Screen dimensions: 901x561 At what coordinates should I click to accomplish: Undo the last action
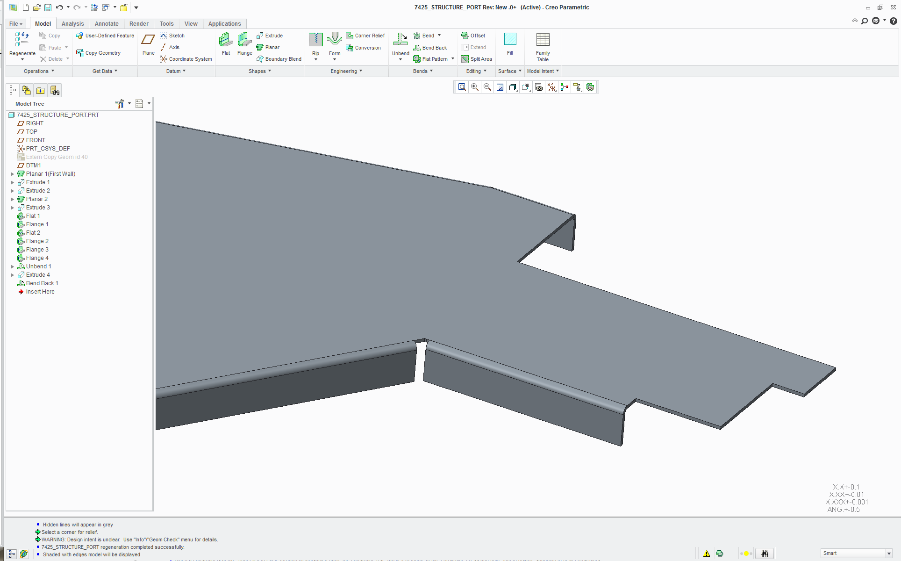59,7
